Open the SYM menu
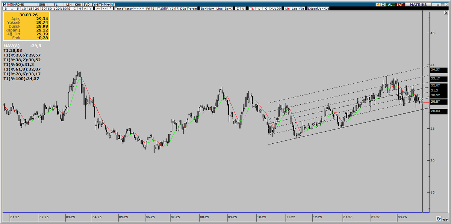Image resolution: width=451 pixels, height=224 pixels. pos(95,5)
